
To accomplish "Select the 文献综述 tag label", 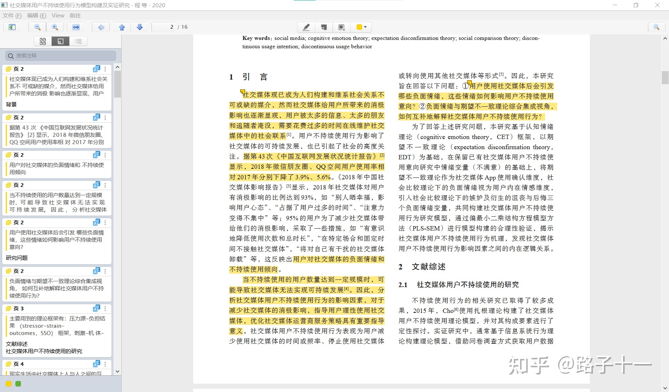I will (17, 344).
